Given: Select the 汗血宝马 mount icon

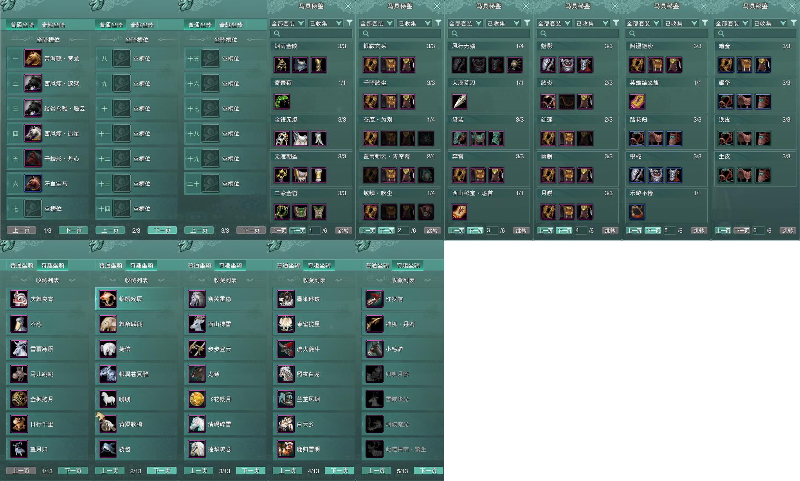Looking at the screenshot, I should [33, 183].
